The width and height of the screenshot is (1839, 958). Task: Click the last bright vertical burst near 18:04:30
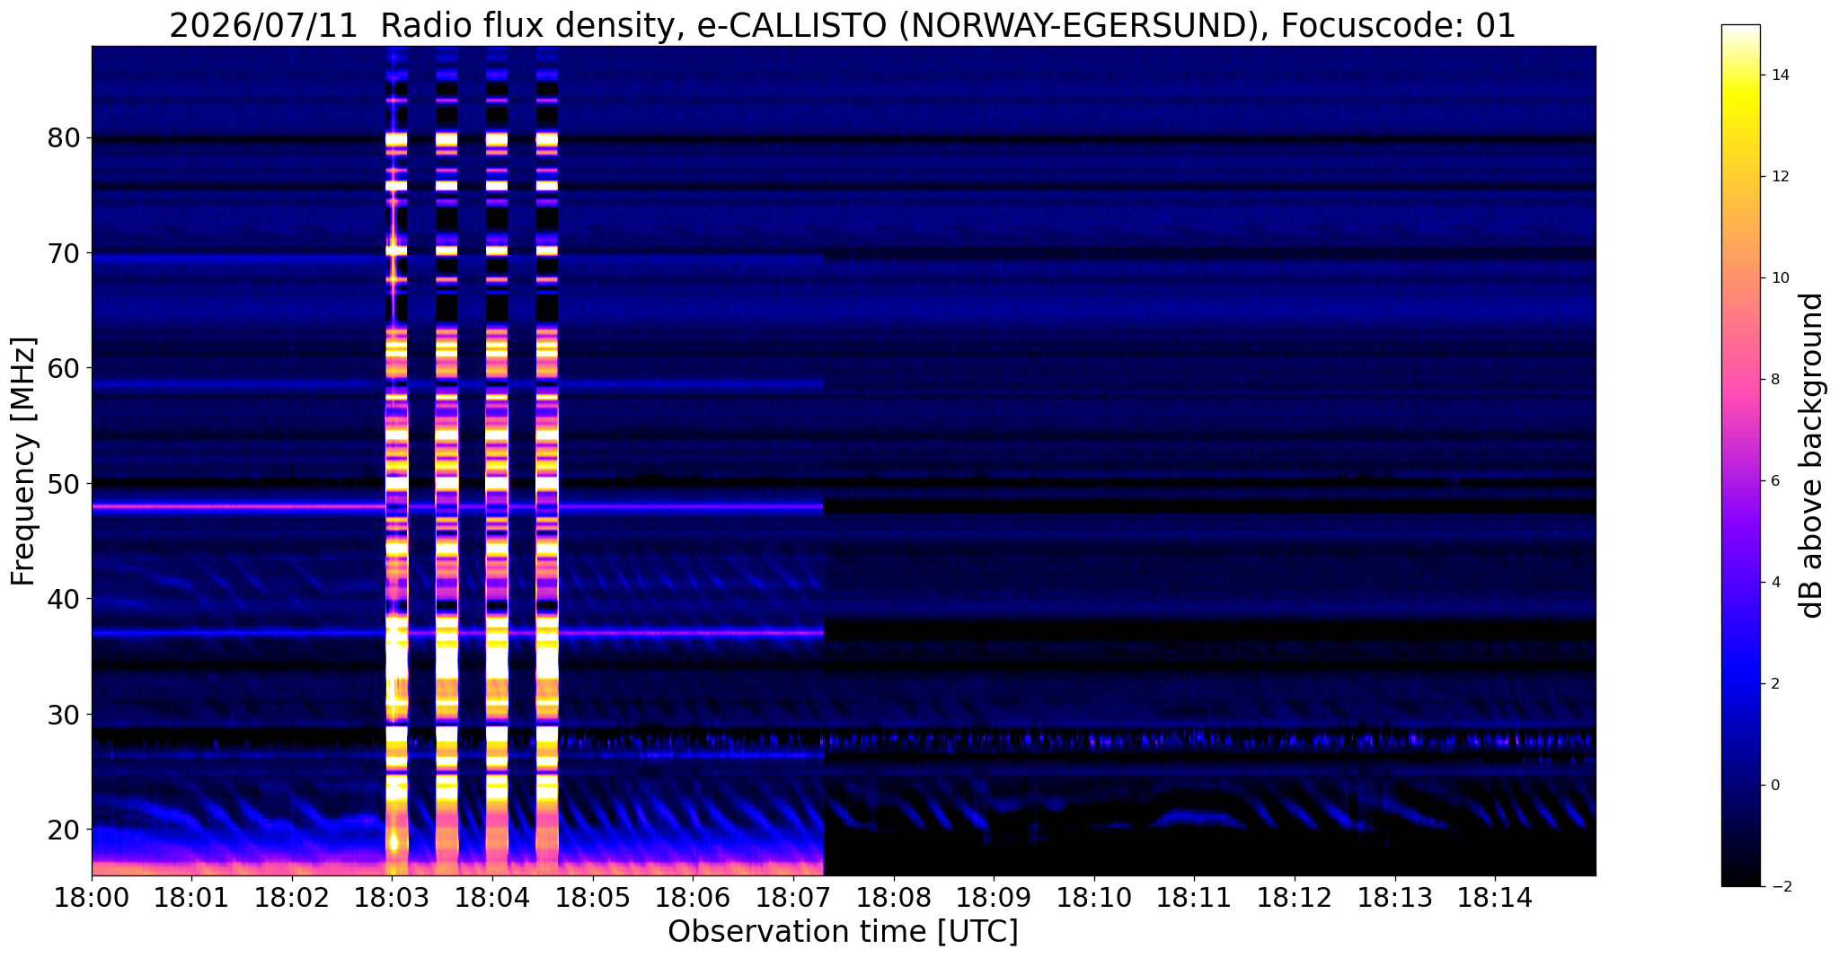click(x=547, y=461)
